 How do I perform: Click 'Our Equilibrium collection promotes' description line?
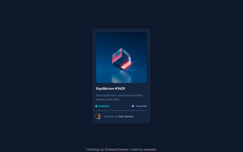coord(119,96)
